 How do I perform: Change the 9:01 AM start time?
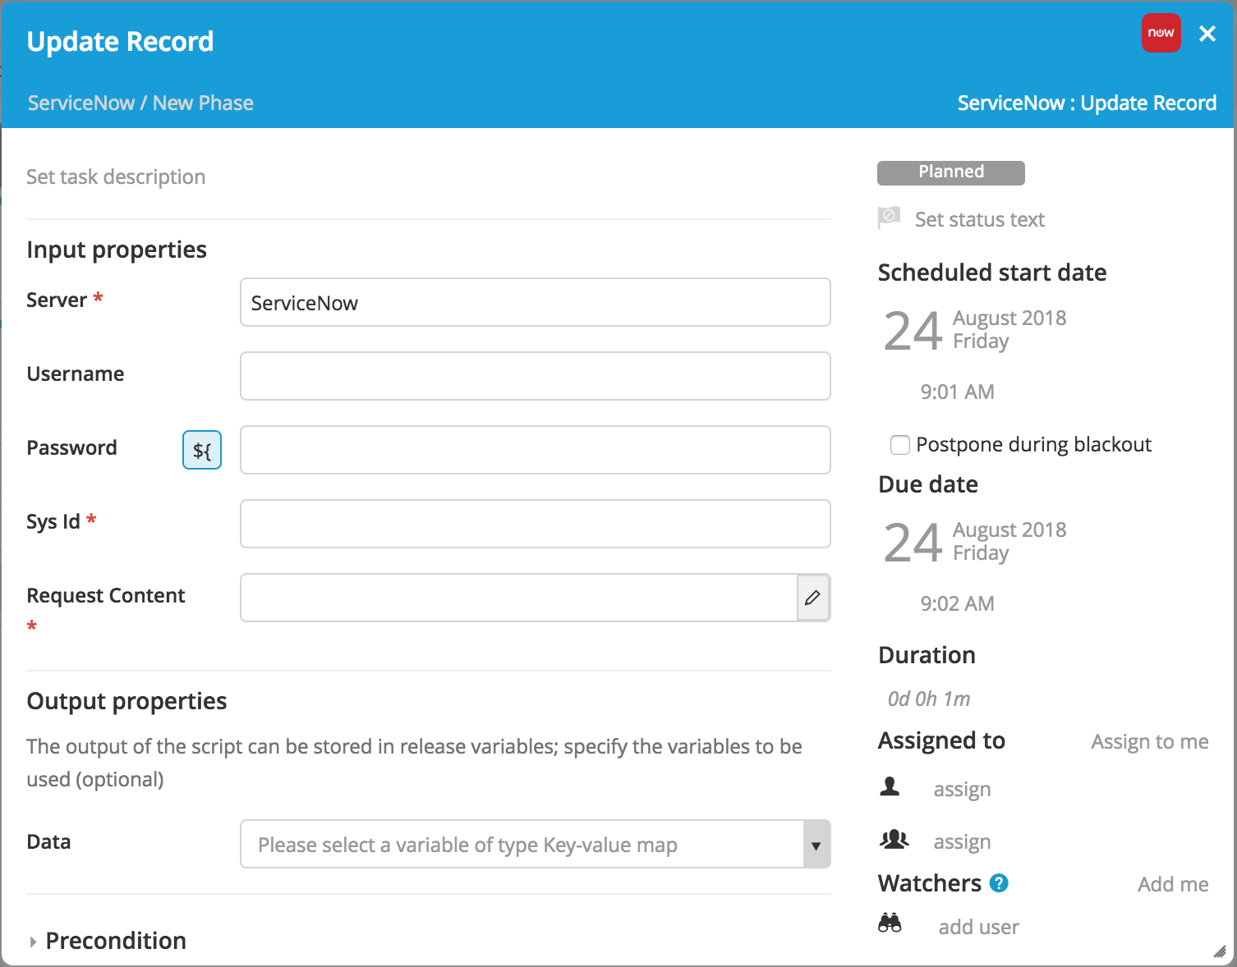[x=957, y=392]
